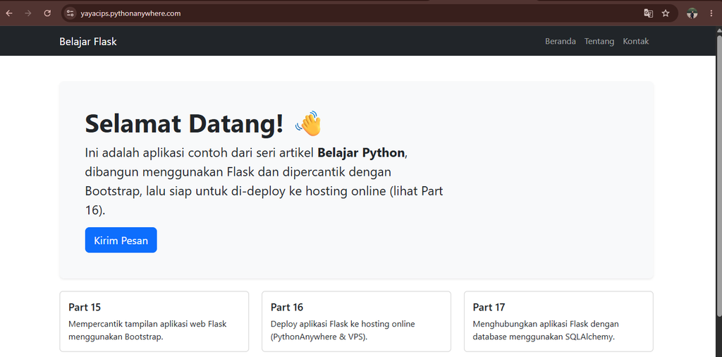This screenshot has width=722, height=357.
Task: Click the Selamat Datang! heading
Action: (x=184, y=124)
